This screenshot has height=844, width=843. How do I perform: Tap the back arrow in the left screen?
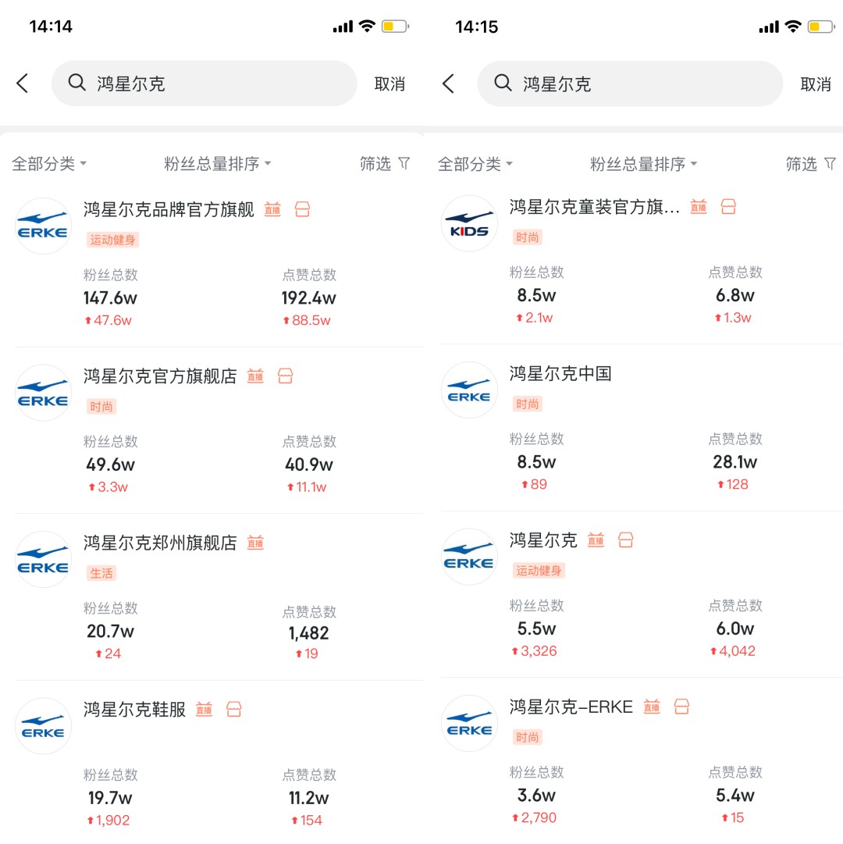tap(22, 84)
